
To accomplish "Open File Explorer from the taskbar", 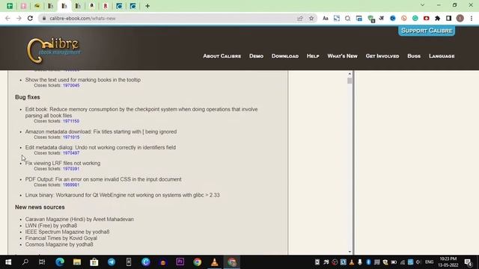I will pyautogui.click(x=77, y=262).
